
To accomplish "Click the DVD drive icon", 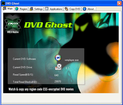I will pyautogui.click(x=58, y=67).
